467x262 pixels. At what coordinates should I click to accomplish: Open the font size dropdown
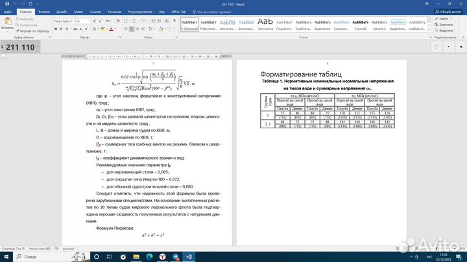[x=90, y=21]
